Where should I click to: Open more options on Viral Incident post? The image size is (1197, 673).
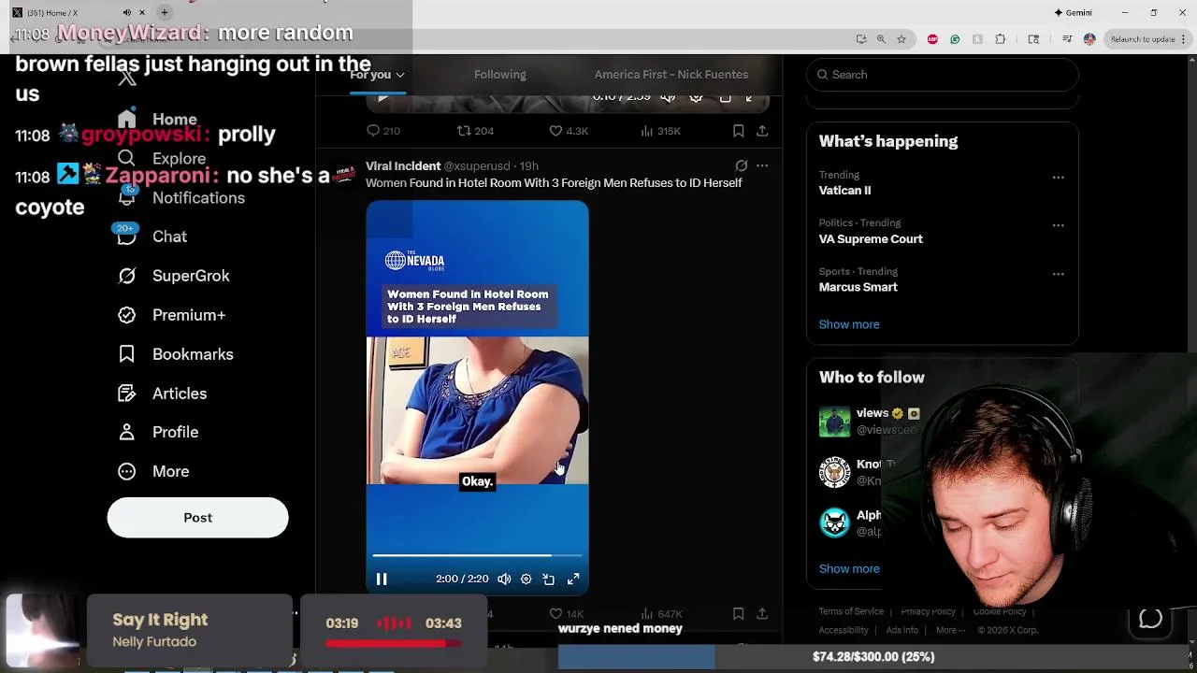762,166
